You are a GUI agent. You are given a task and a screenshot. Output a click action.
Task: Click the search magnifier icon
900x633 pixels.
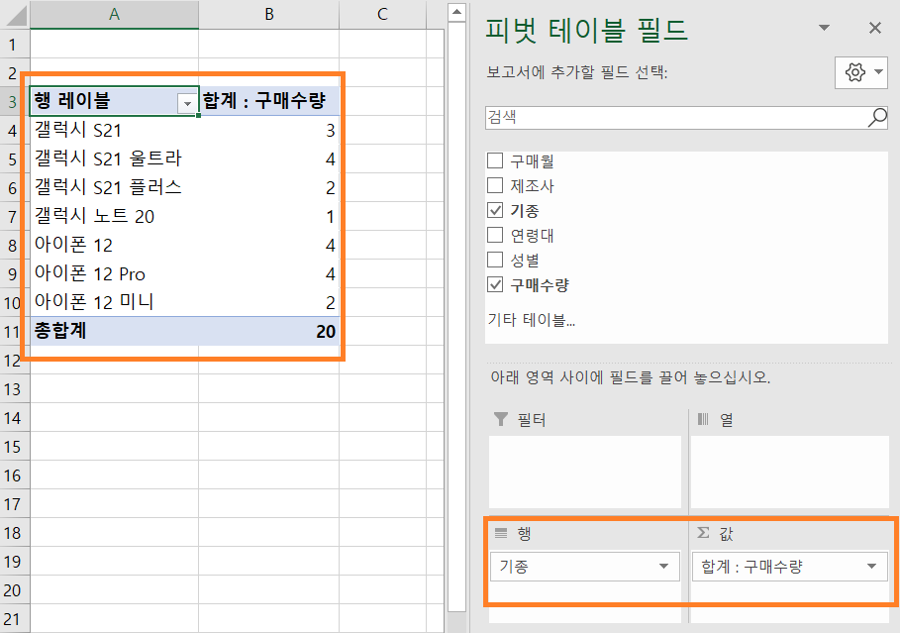[x=877, y=118]
